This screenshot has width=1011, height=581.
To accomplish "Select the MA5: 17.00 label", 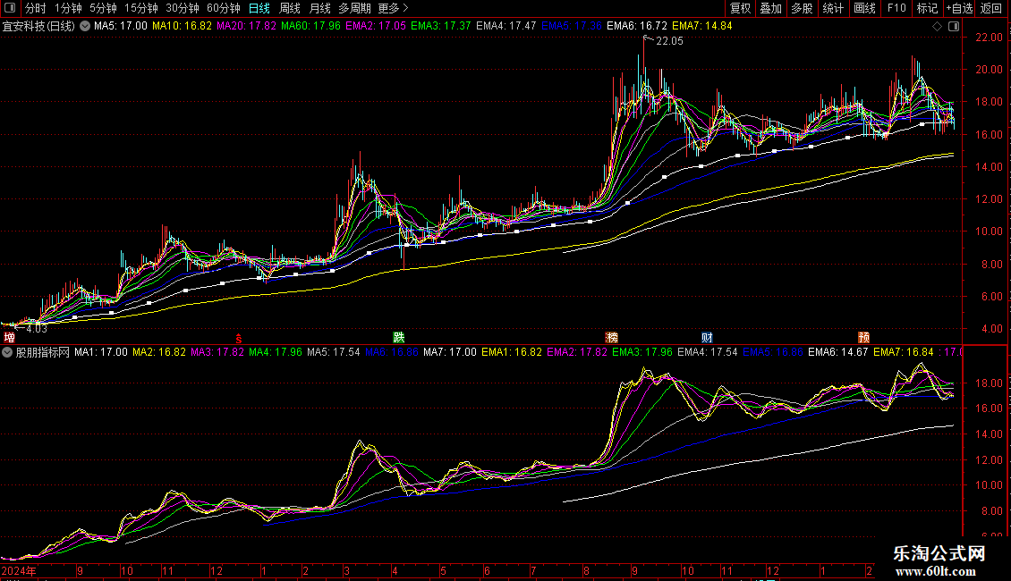I will (x=121, y=26).
